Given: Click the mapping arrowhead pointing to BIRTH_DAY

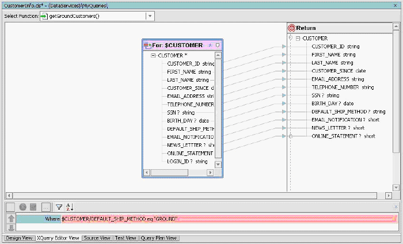Looking at the screenshot, I should (284, 104).
